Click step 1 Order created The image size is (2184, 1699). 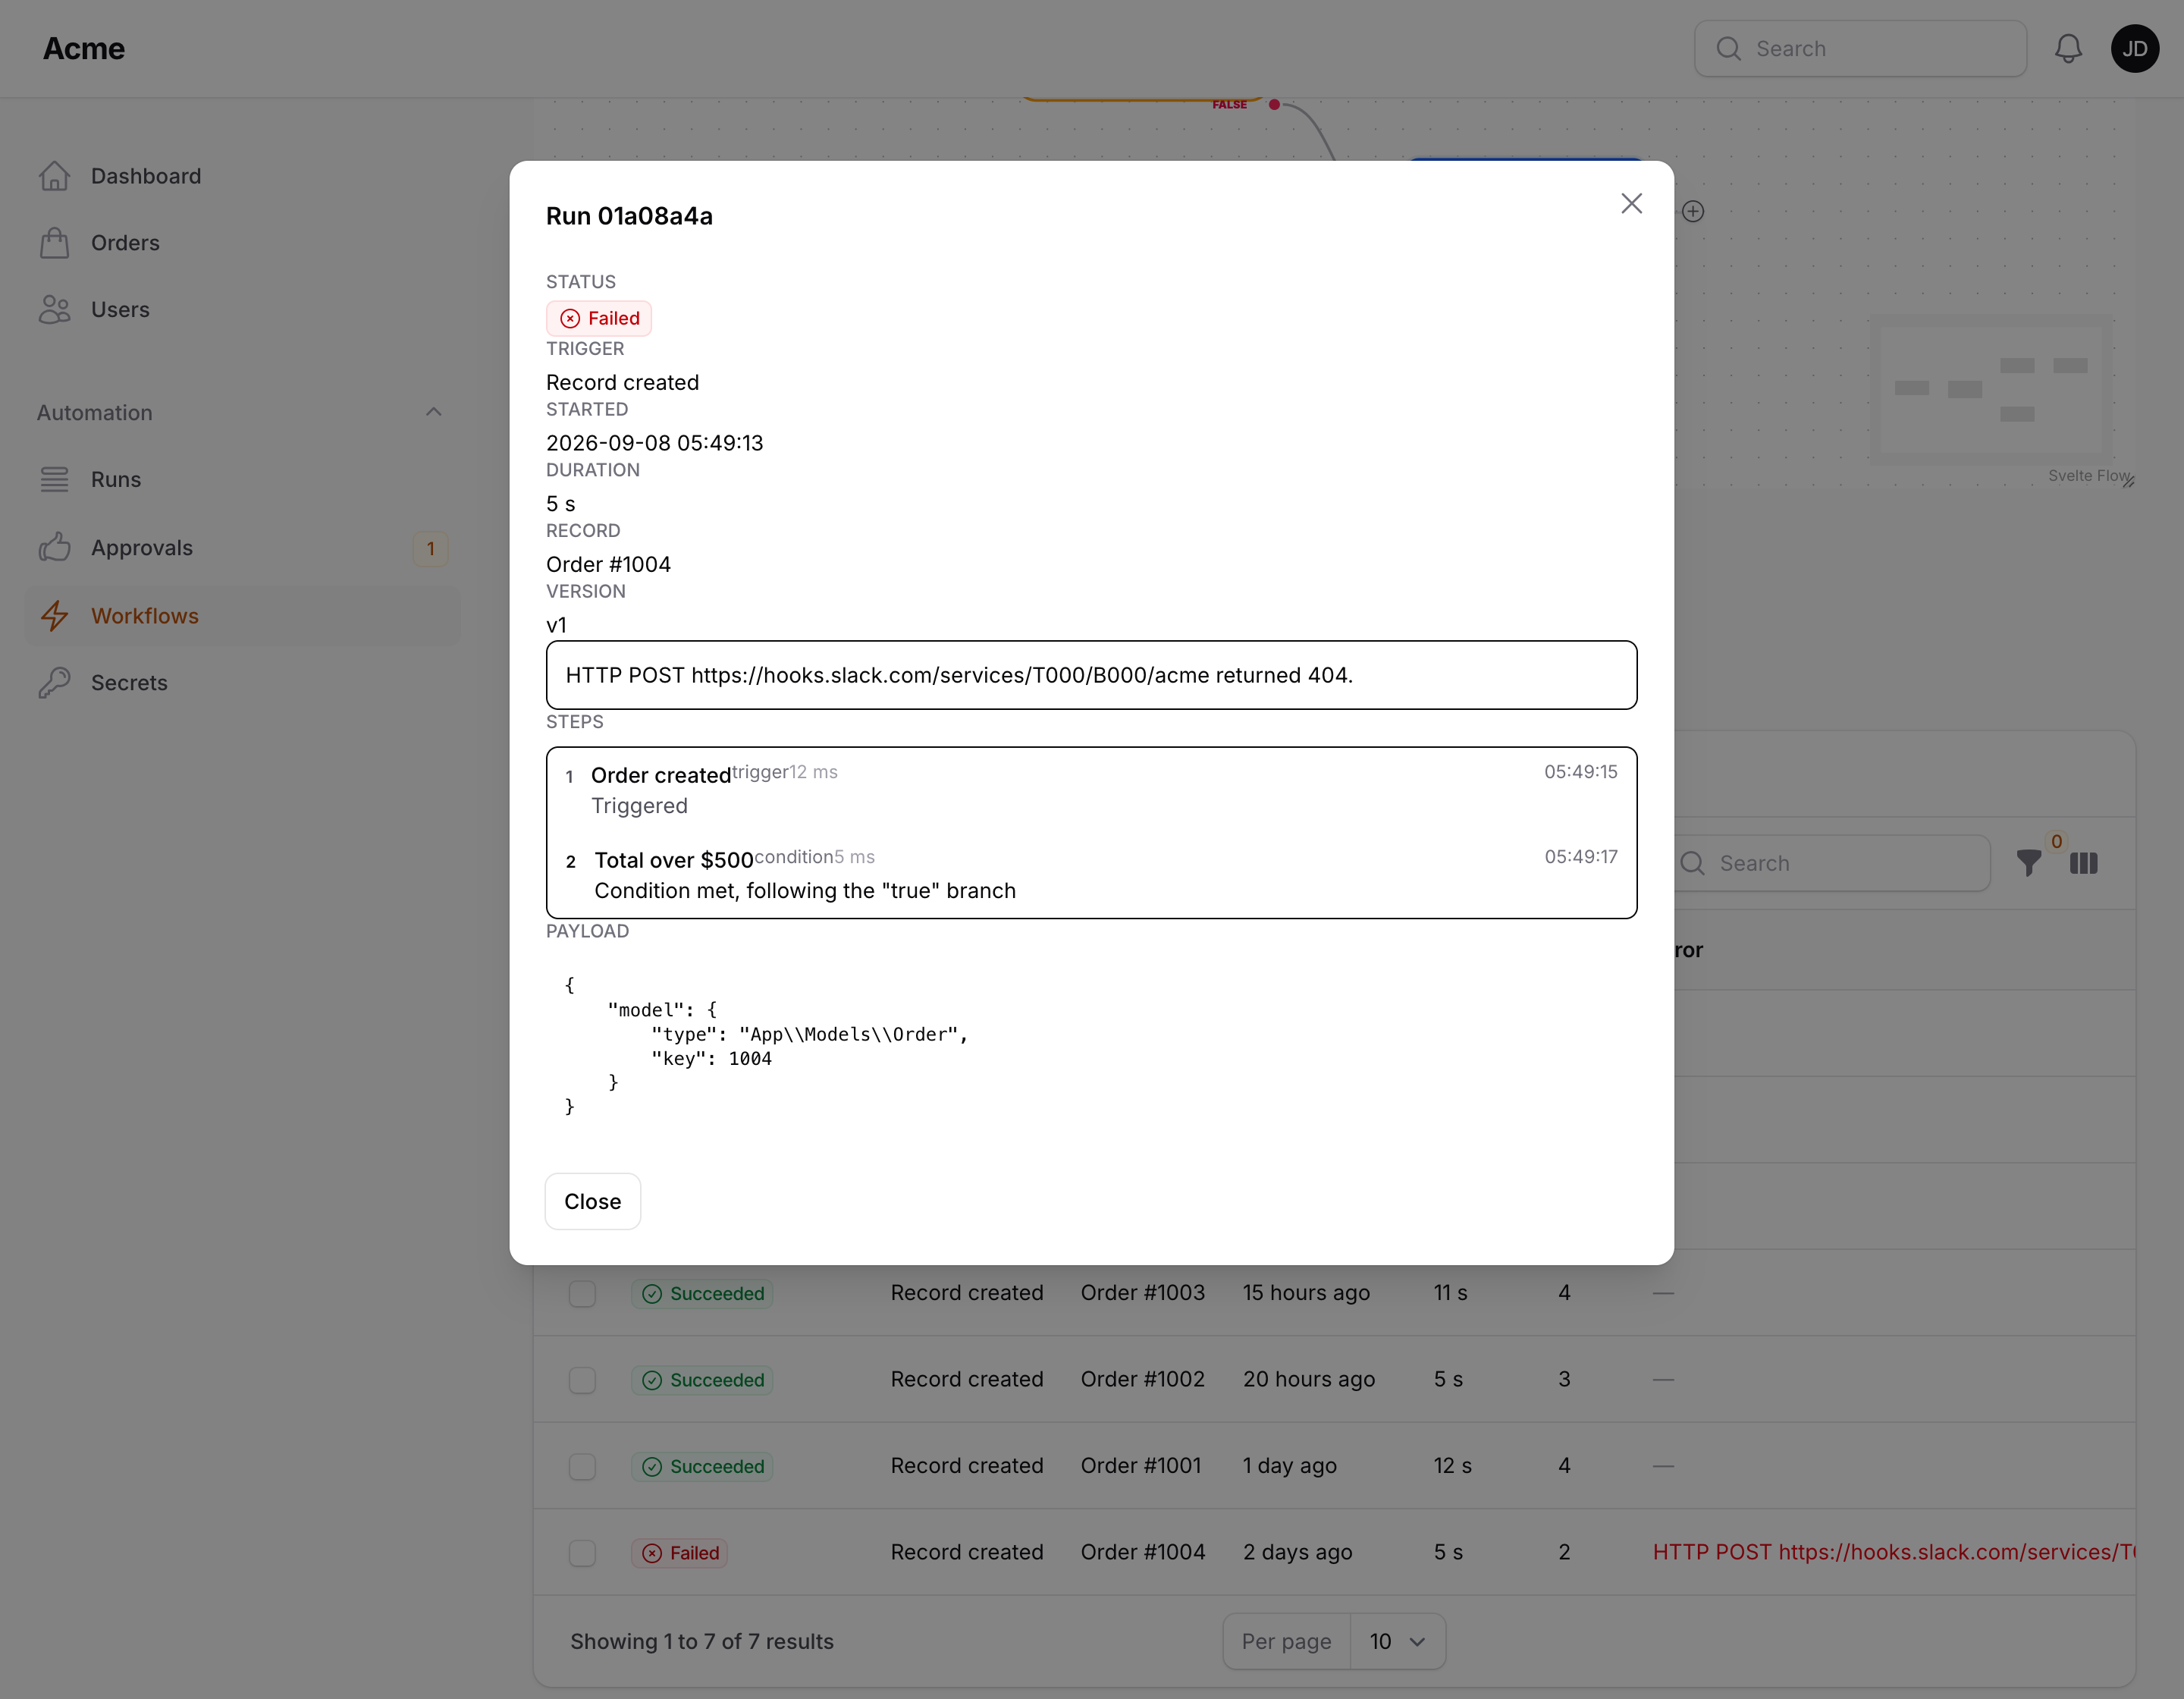1091,790
